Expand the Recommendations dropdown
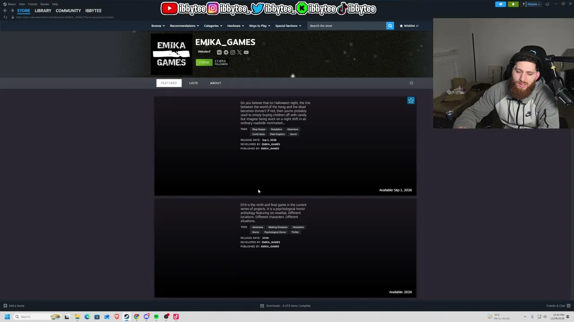This screenshot has height=322, width=574. pyautogui.click(x=184, y=25)
